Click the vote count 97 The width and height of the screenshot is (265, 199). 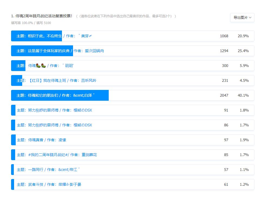coord(226,140)
